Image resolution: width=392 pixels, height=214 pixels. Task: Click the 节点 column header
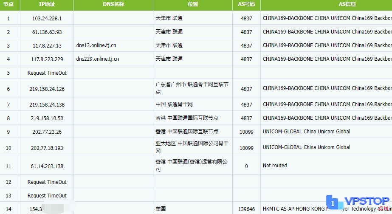[8, 4]
